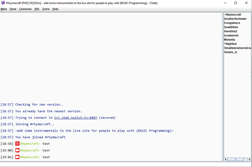Image resolution: width=252 pixels, height=167 pixels.
Task: Click the Chatty app icon in title bar
Action: tap(3, 3)
